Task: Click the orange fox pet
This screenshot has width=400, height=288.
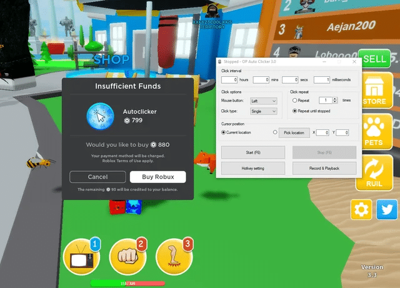Action: (x=206, y=161)
